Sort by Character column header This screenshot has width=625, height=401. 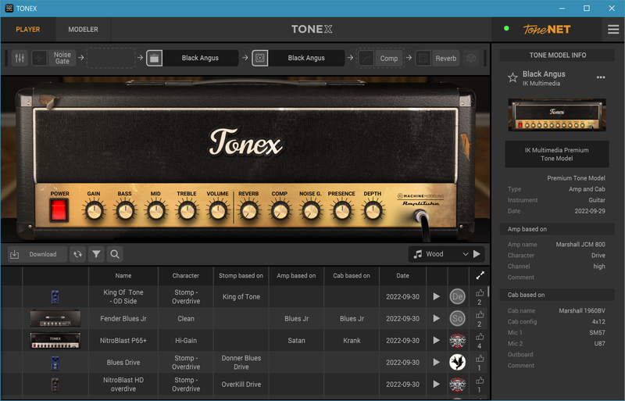[186, 276]
